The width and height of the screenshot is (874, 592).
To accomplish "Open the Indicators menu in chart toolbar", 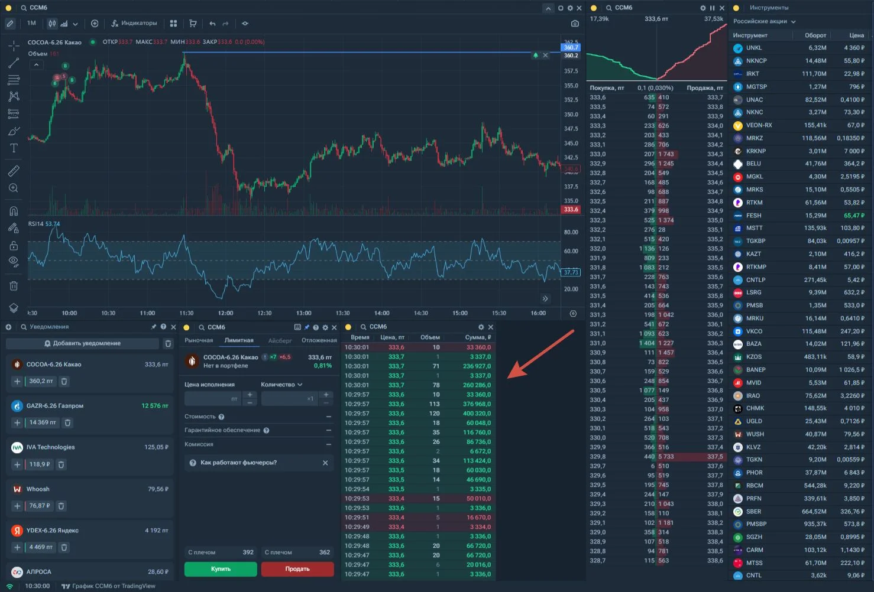I will pyautogui.click(x=134, y=24).
